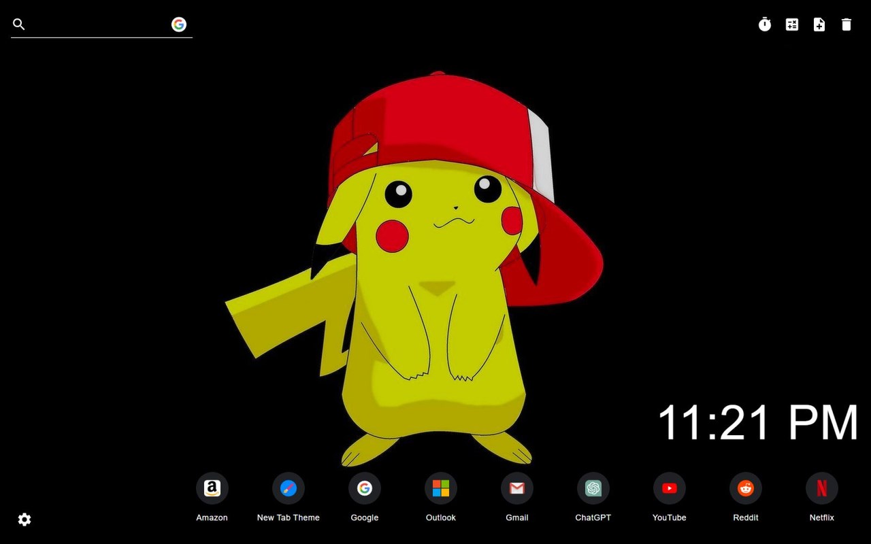Select the Google logo beside the search bar

[x=179, y=24]
